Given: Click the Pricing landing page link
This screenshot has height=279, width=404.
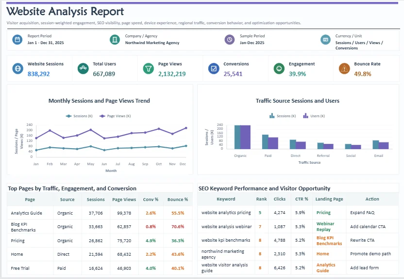Looking at the screenshot, I should pos(323,213).
